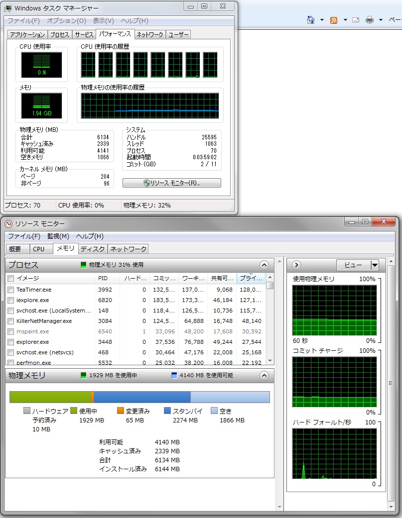The width and height of the screenshot is (402, 518).
Task: Click Resource Monitor title bar icon
Action: click(x=8, y=223)
